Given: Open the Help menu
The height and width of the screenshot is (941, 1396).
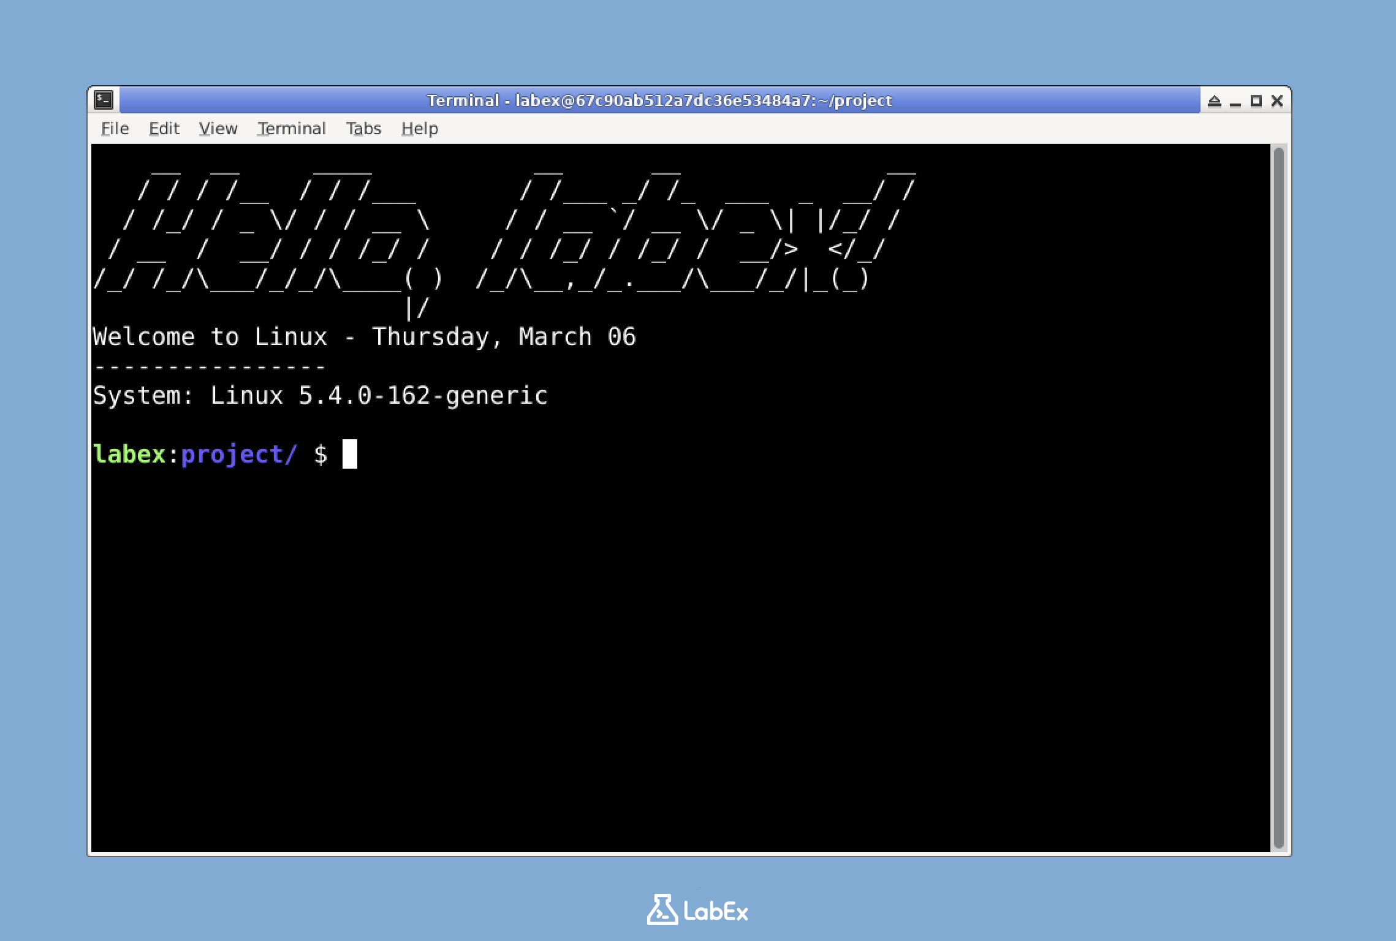Looking at the screenshot, I should (419, 128).
